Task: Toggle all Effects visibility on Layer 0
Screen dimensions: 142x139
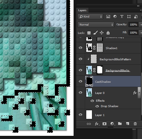Action: pyautogui.click(x=92, y=101)
